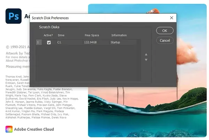Move the scratch disk up with the arrow
The width and height of the screenshot is (209, 140).
(x=146, y=54)
